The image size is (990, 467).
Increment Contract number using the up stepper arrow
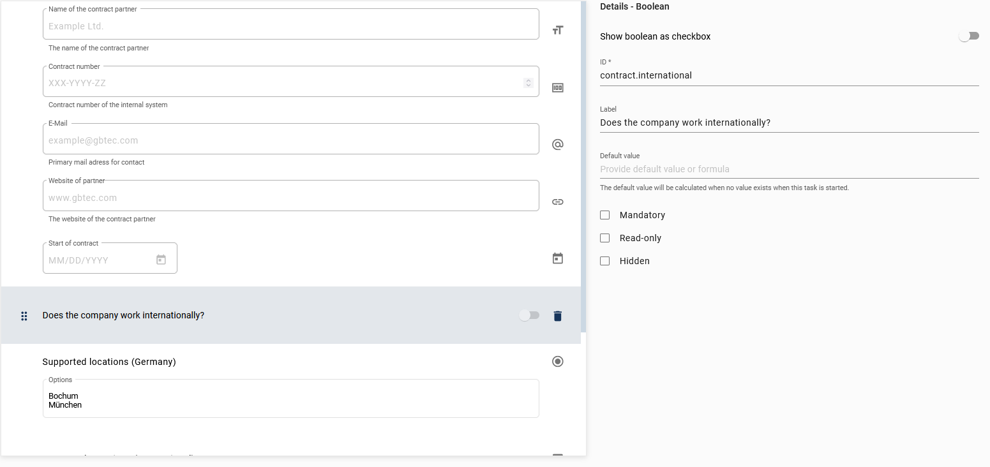coord(528,80)
